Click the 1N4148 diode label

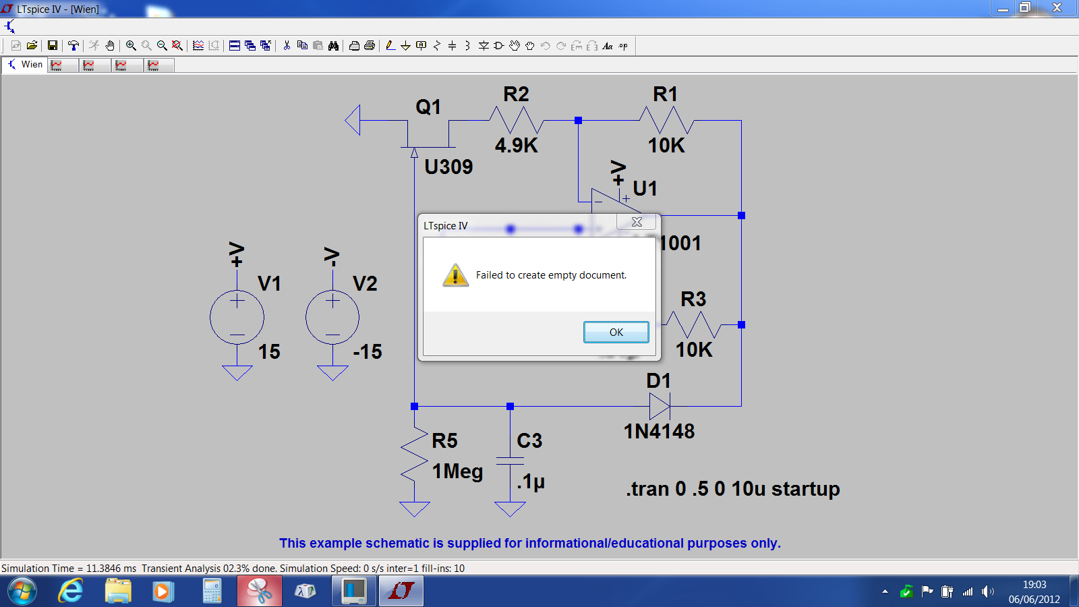(659, 431)
